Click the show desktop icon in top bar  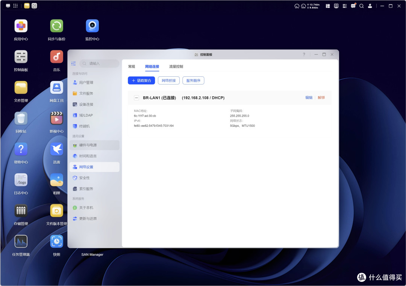(x=8, y=6)
